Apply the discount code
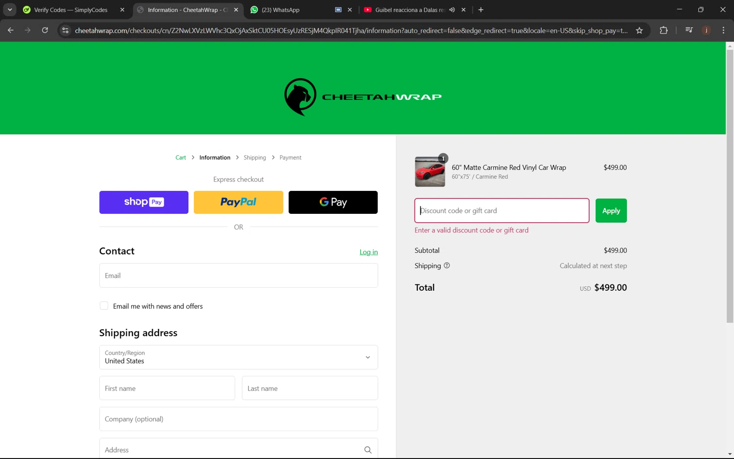The width and height of the screenshot is (734, 459). (x=611, y=210)
